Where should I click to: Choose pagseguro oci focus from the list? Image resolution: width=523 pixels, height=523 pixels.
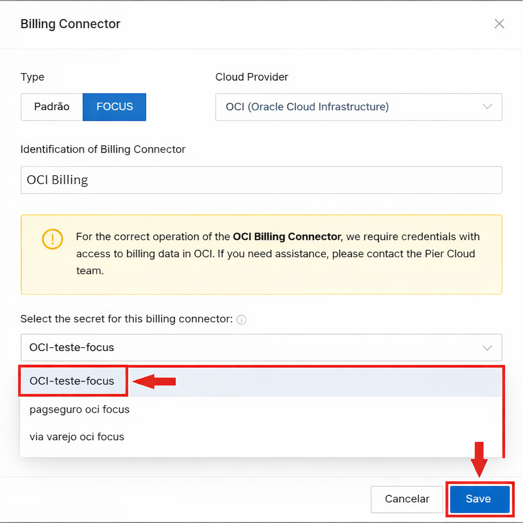[x=80, y=410]
